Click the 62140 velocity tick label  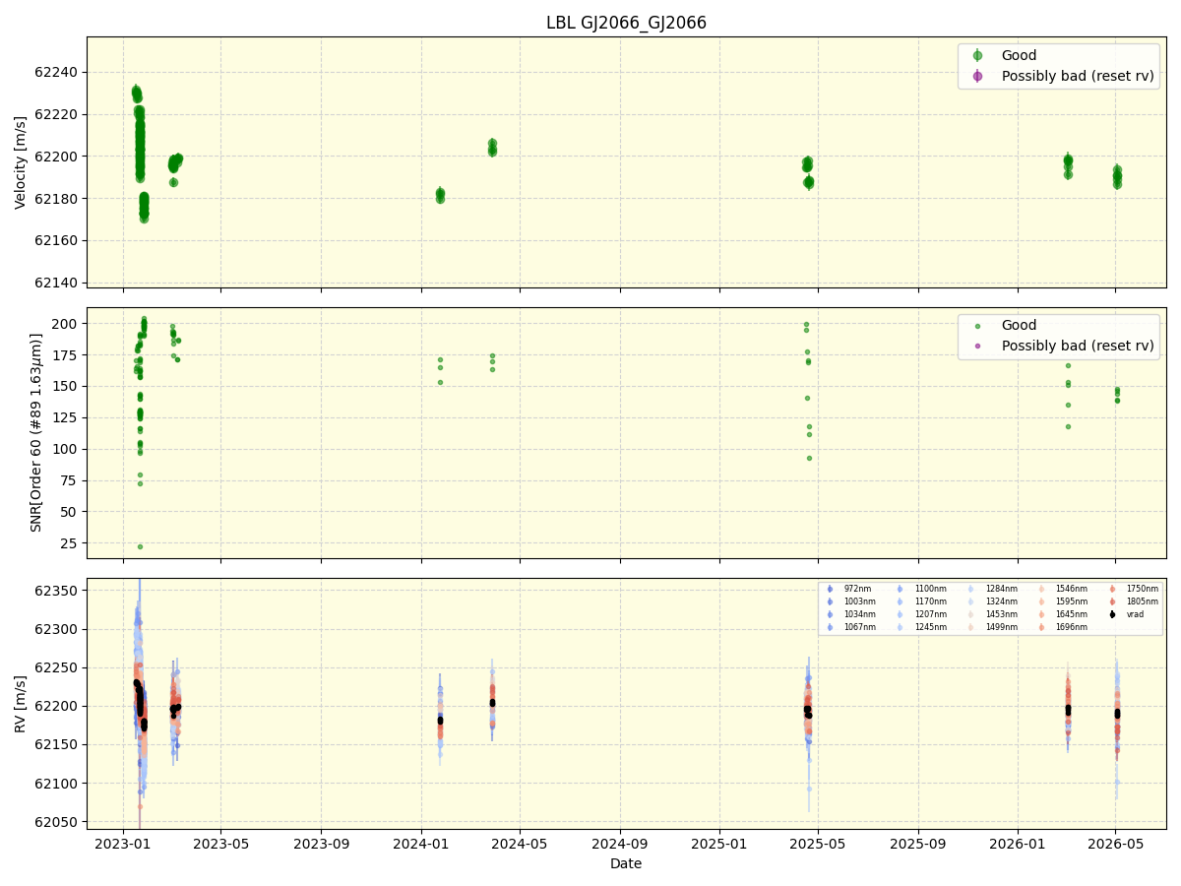click(x=58, y=284)
